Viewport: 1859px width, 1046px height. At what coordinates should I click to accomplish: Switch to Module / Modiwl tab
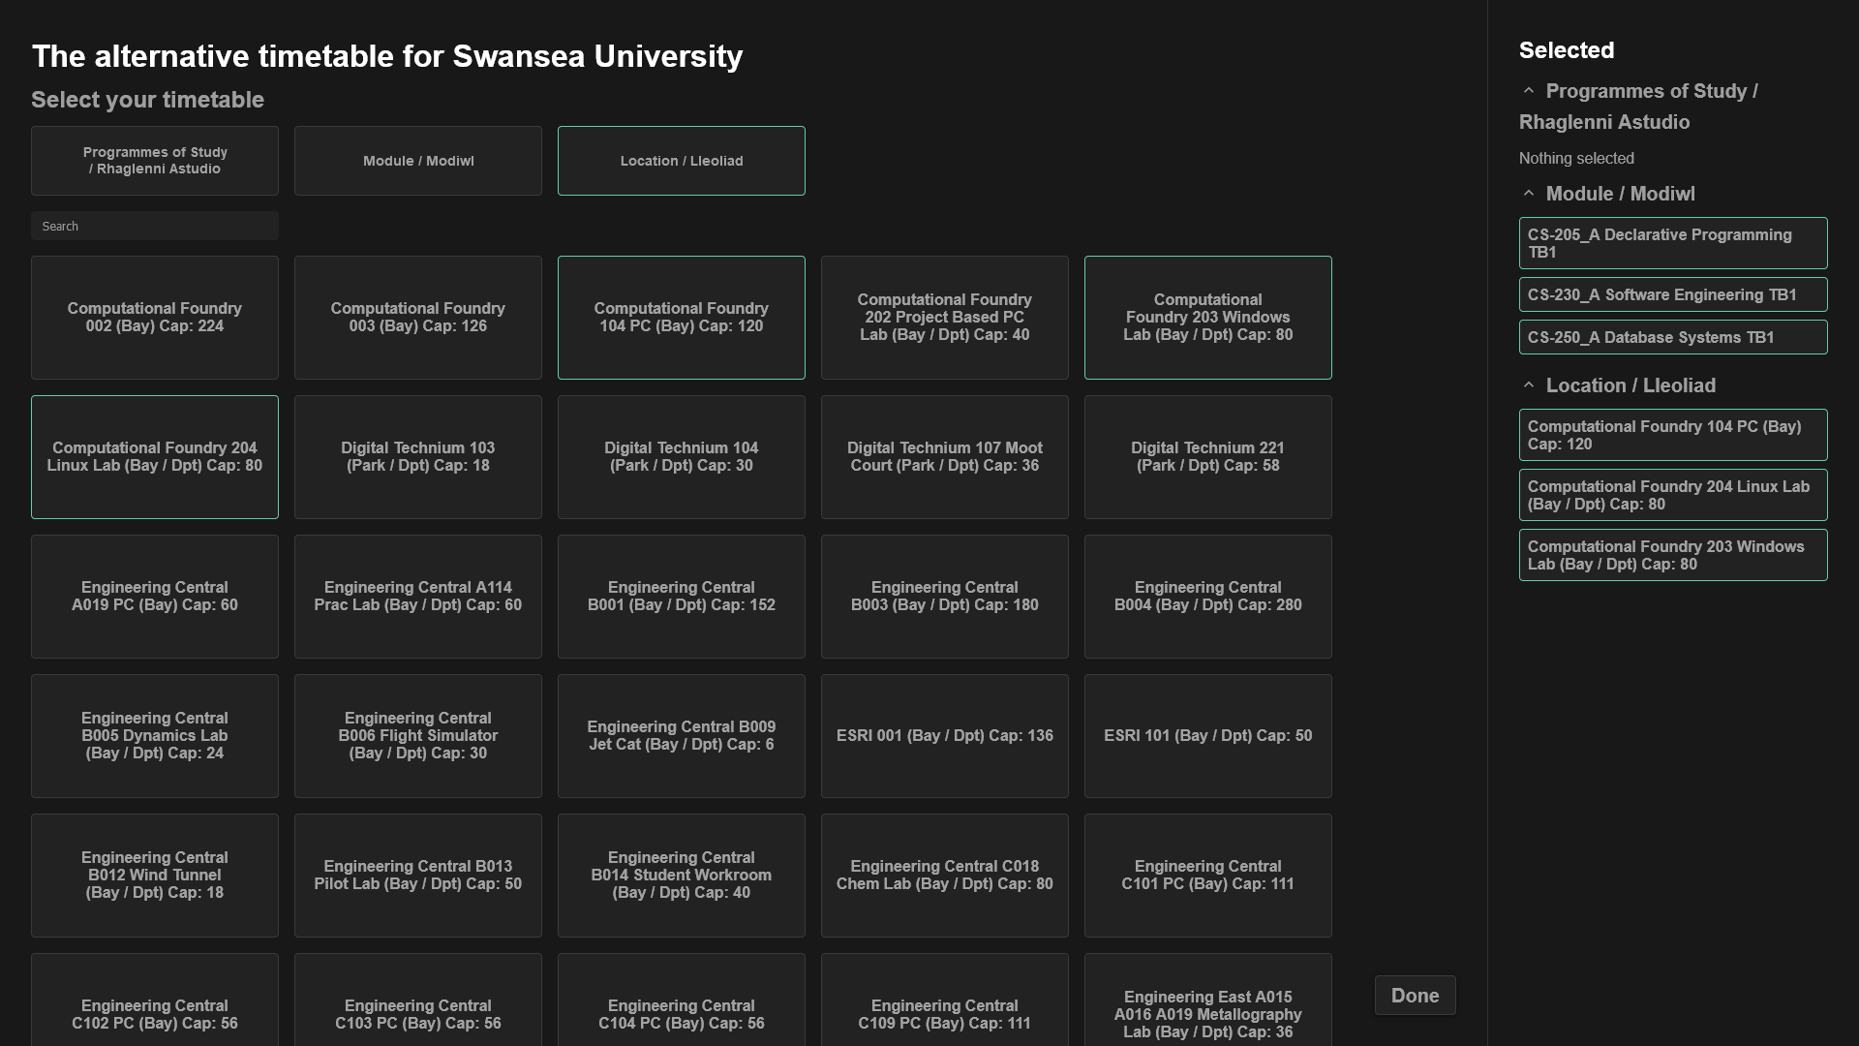point(418,161)
